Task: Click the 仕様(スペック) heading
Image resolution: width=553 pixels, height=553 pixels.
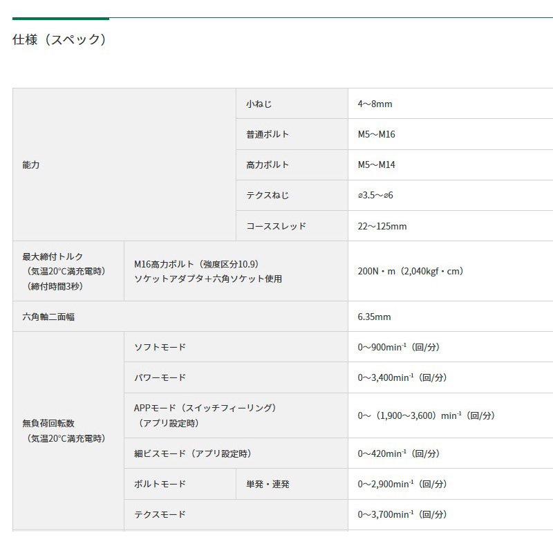Action: [59, 39]
